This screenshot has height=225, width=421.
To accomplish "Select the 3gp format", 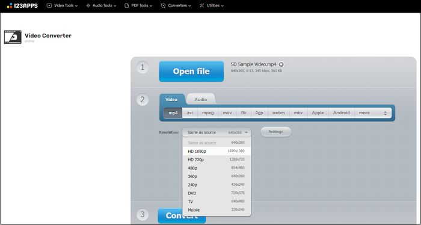I will click(259, 112).
